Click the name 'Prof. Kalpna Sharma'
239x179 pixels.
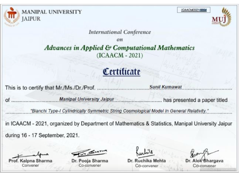pyautogui.click(x=30, y=161)
